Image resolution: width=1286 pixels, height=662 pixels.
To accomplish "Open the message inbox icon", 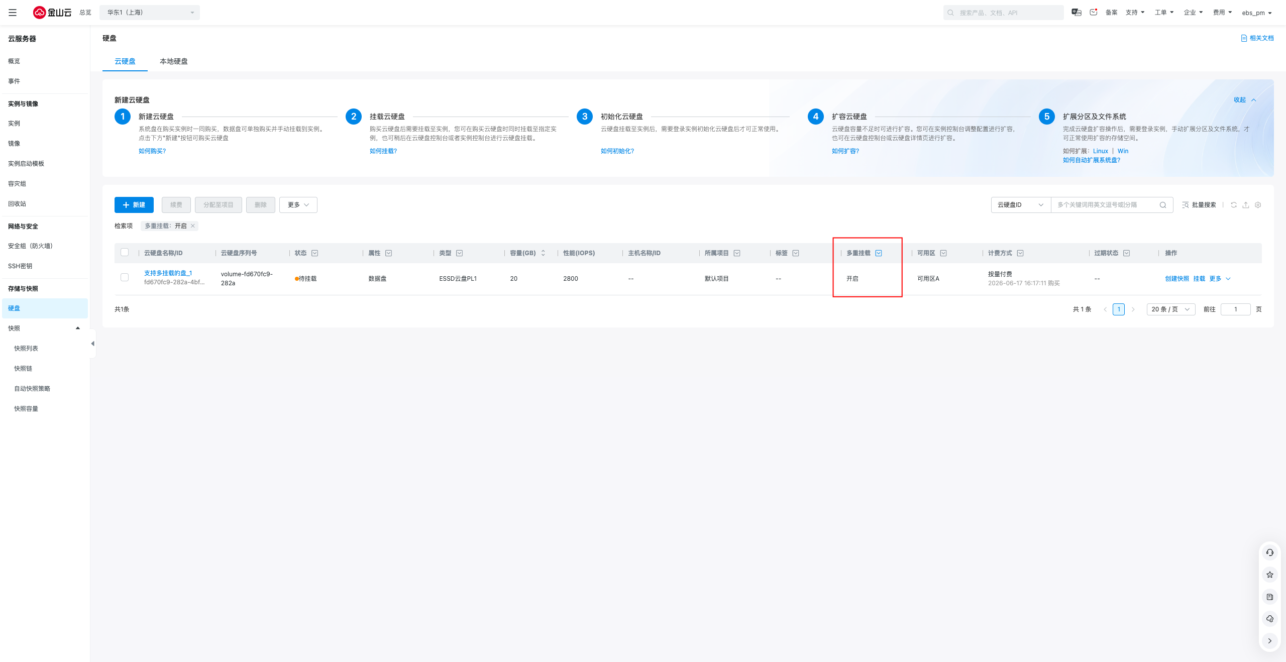I will [x=1094, y=13].
